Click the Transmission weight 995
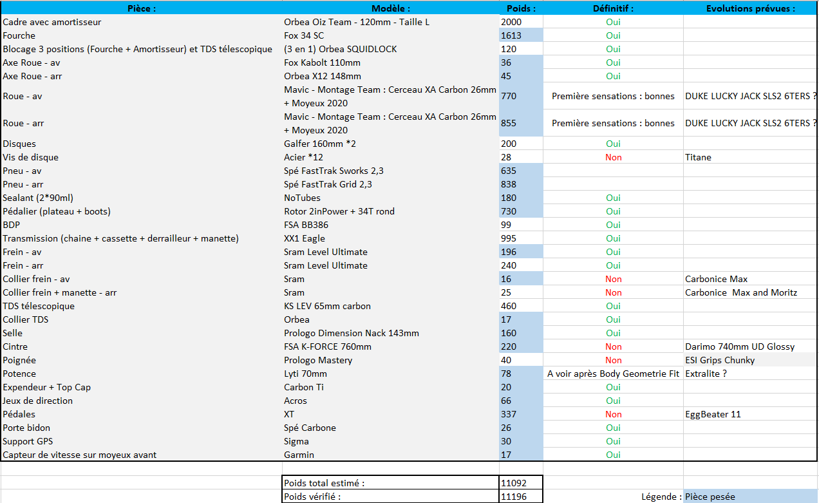The height and width of the screenshot is (503, 819). point(521,238)
